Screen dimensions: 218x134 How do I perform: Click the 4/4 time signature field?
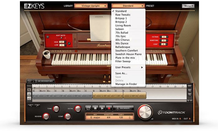click(109, 117)
